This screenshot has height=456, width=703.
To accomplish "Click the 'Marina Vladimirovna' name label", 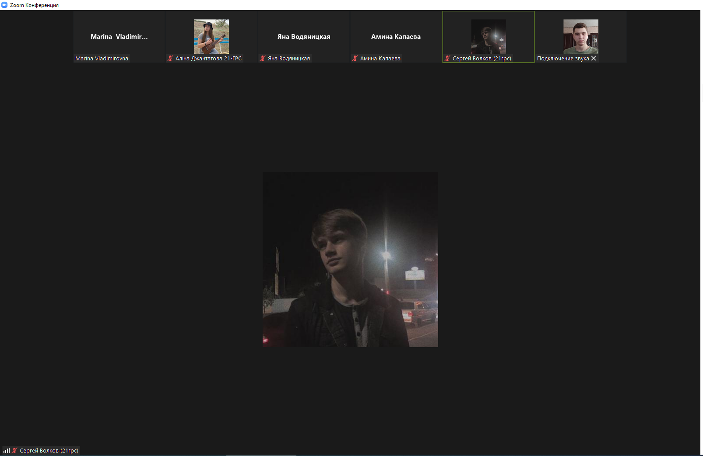I will click(x=102, y=58).
